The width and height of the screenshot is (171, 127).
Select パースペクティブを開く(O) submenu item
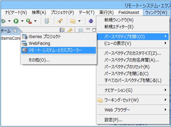click(133, 37)
